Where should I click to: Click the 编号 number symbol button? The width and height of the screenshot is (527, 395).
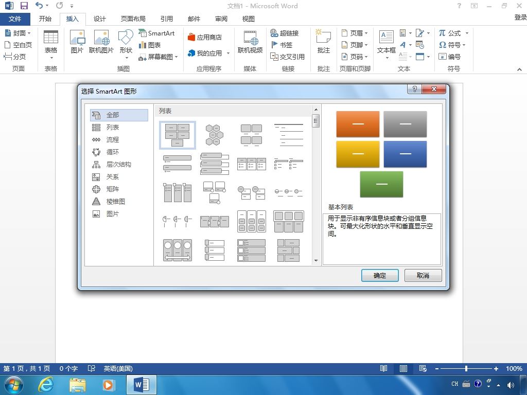tap(449, 57)
